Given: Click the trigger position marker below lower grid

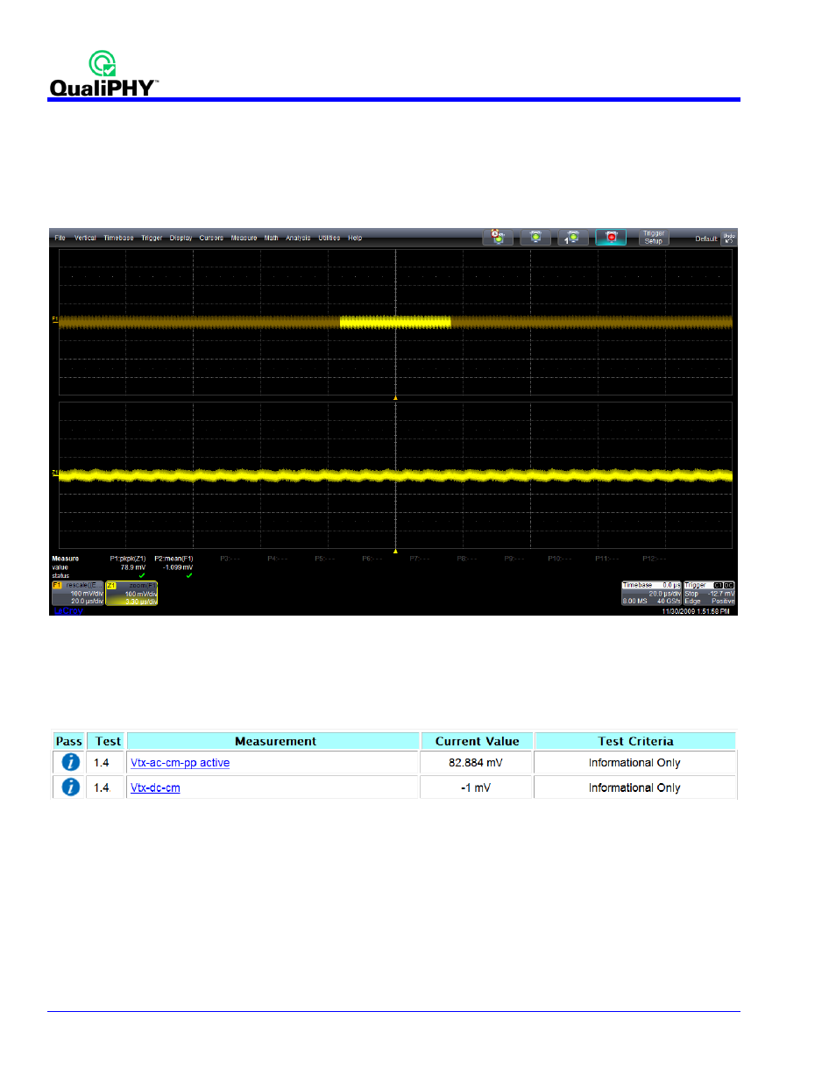Looking at the screenshot, I should pyautogui.click(x=395, y=552).
